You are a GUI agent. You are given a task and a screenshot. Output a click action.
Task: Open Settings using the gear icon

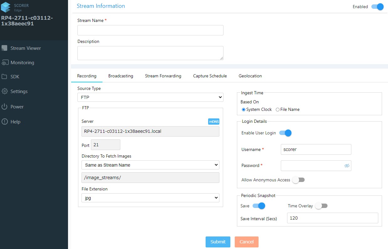tap(4, 91)
